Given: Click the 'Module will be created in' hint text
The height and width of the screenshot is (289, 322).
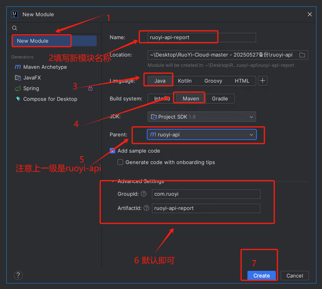Looking at the screenshot, I should (x=221, y=65).
